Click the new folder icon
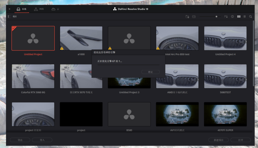258x148 pixels. coord(187,16)
